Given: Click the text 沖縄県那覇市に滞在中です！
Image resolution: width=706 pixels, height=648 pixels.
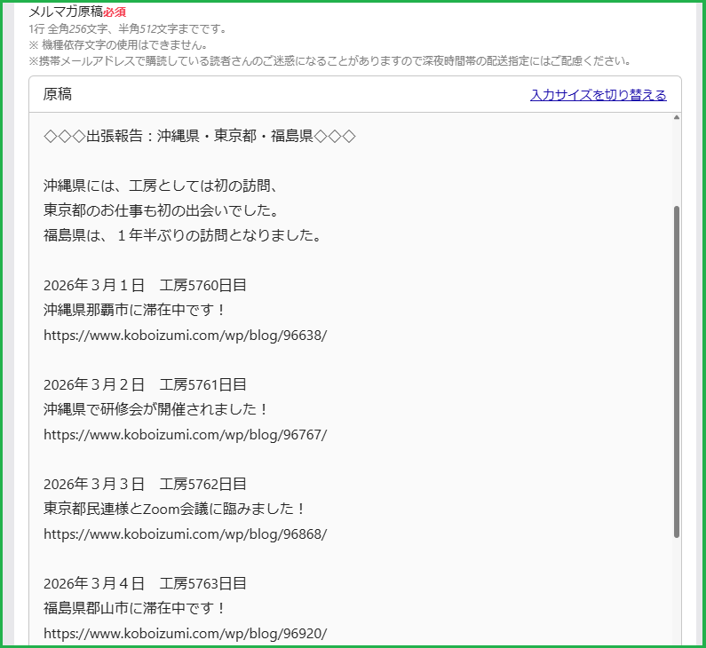Looking at the screenshot, I should point(135,310).
